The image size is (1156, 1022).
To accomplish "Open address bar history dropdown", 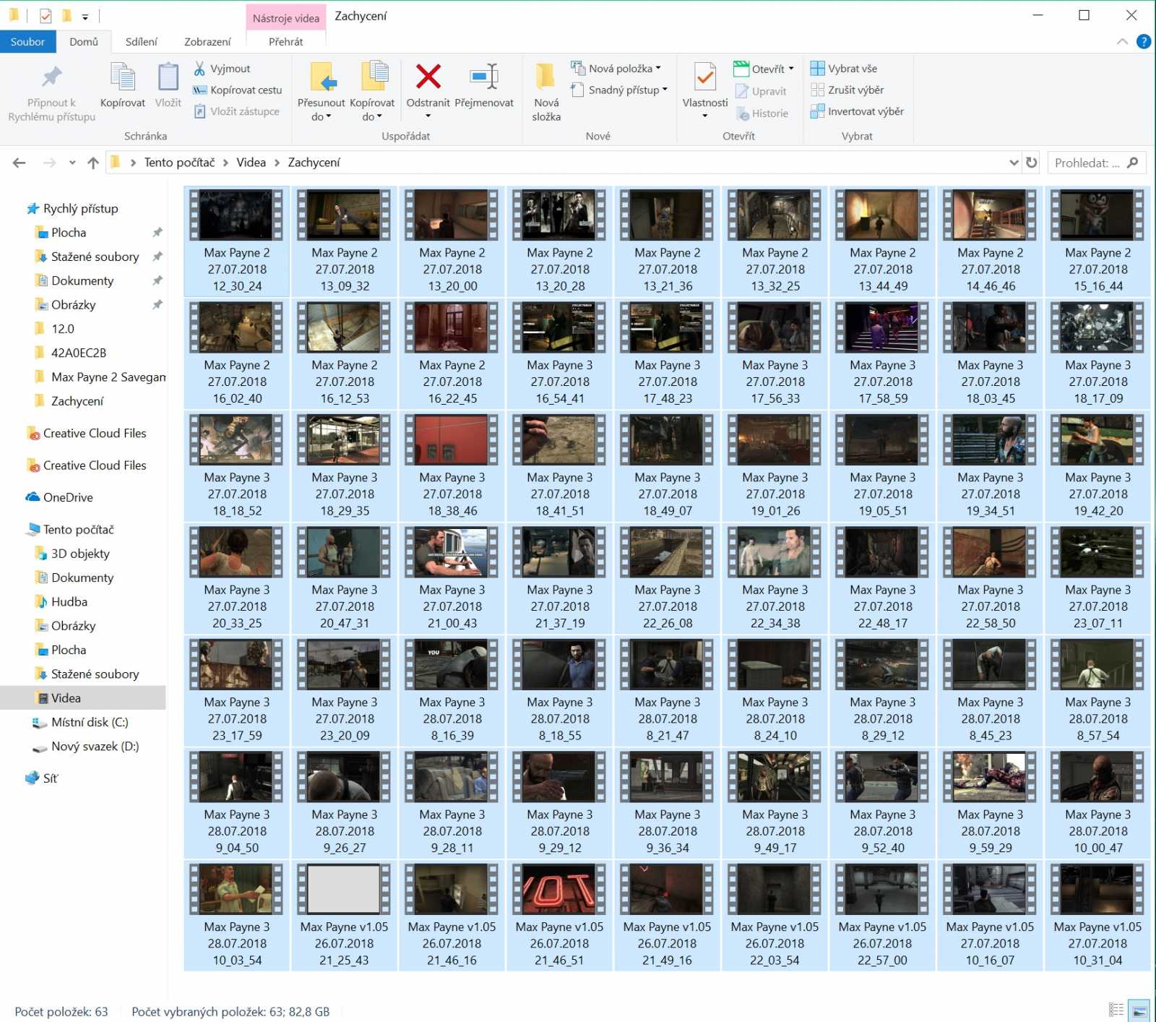I will (1014, 163).
